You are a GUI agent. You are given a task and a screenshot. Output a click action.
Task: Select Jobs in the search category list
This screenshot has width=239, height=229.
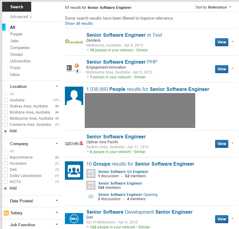point(14,41)
